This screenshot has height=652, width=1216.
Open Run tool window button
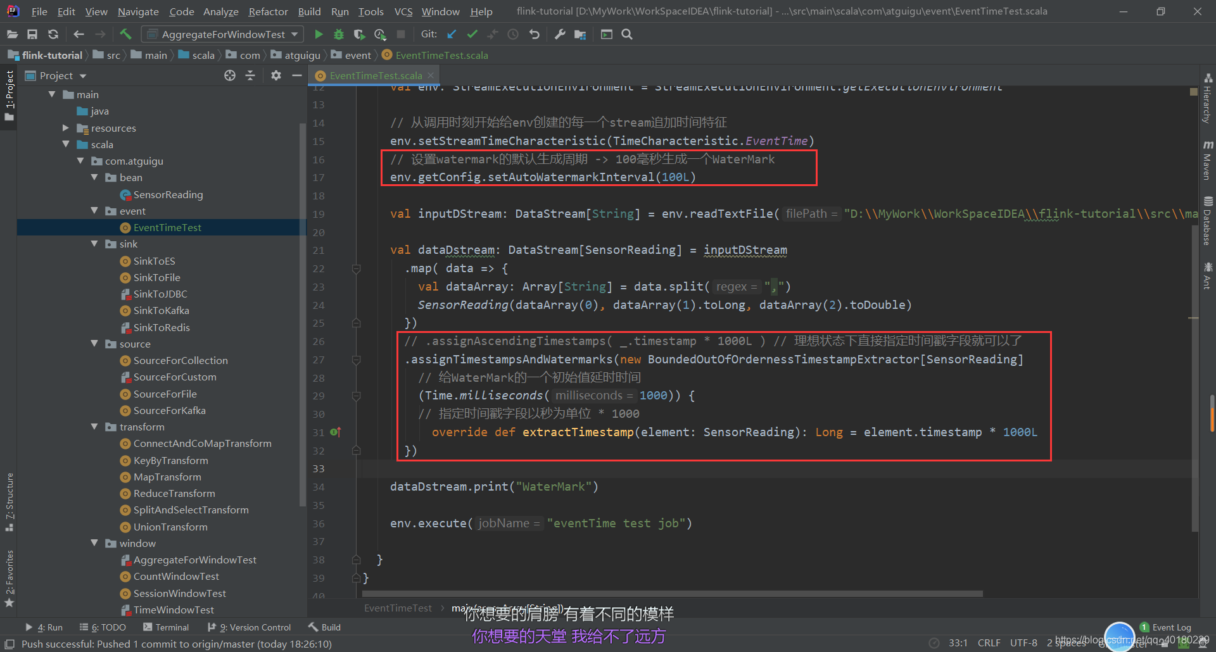[44, 627]
